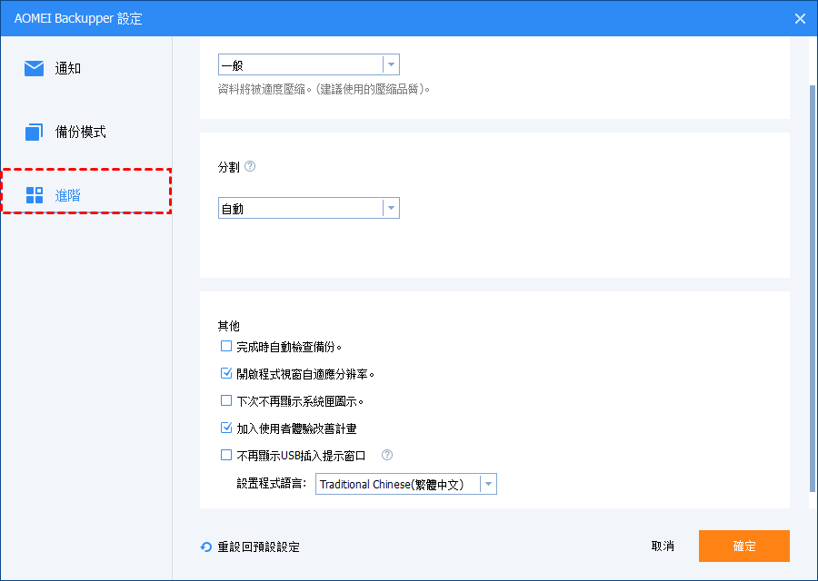Uncheck 開啟程式視窗自適應分辨率 option
The image size is (818, 581).
tap(226, 374)
